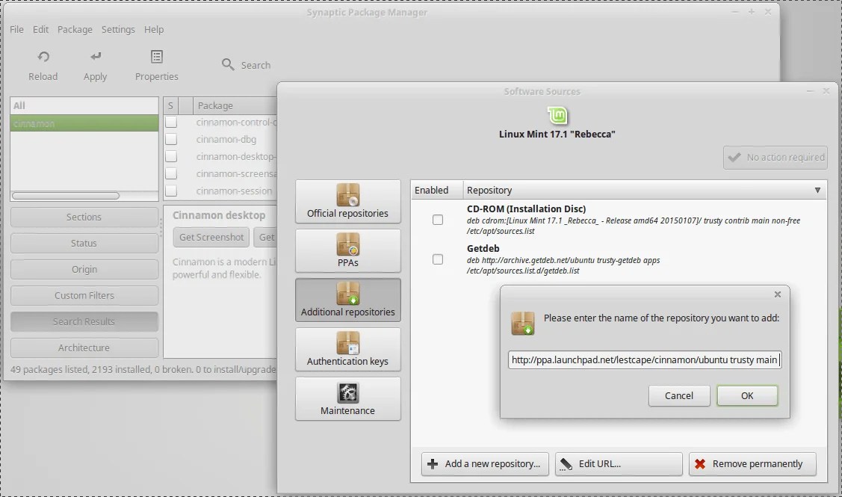Viewport: 842px width, 497px height.
Task: Click the Linux Mint logo icon
Action: click(556, 116)
